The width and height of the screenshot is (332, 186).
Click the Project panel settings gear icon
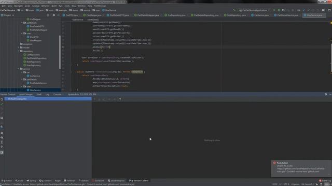(x=53, y=15)
